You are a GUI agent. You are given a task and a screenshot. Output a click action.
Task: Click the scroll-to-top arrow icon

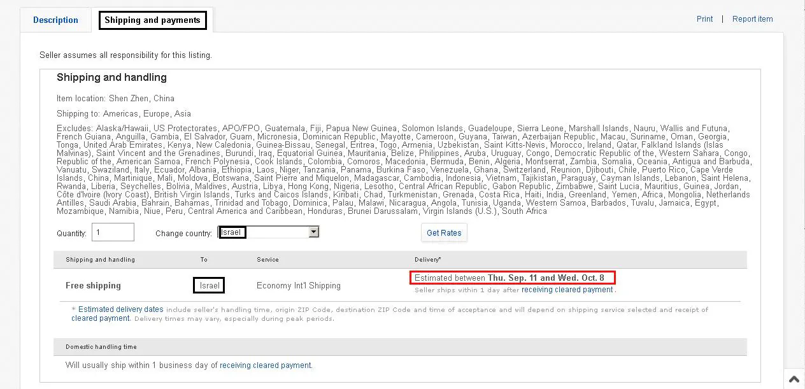click(794, 379)
